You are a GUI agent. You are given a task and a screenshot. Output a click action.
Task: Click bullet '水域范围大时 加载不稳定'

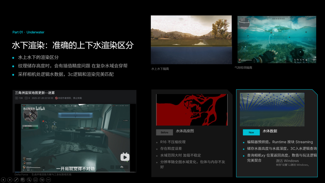coord(181,155)
